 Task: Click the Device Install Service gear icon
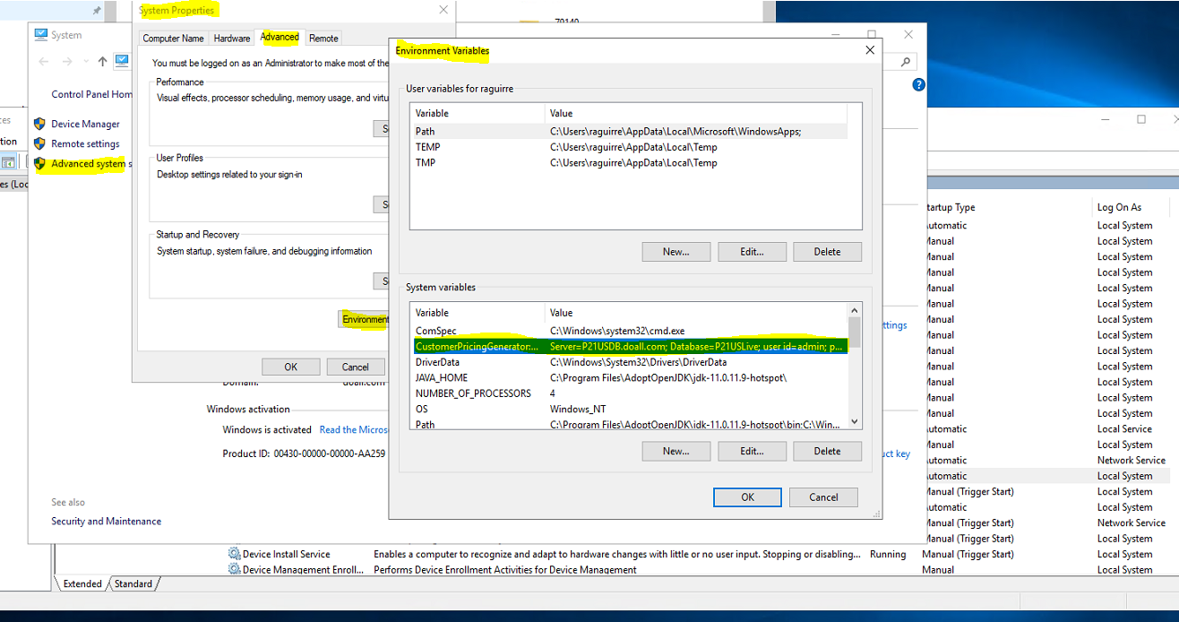pos(235,554)
